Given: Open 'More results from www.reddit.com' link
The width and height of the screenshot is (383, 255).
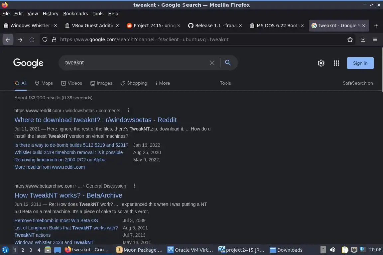Looking at the screenshot, I should 50,167.
